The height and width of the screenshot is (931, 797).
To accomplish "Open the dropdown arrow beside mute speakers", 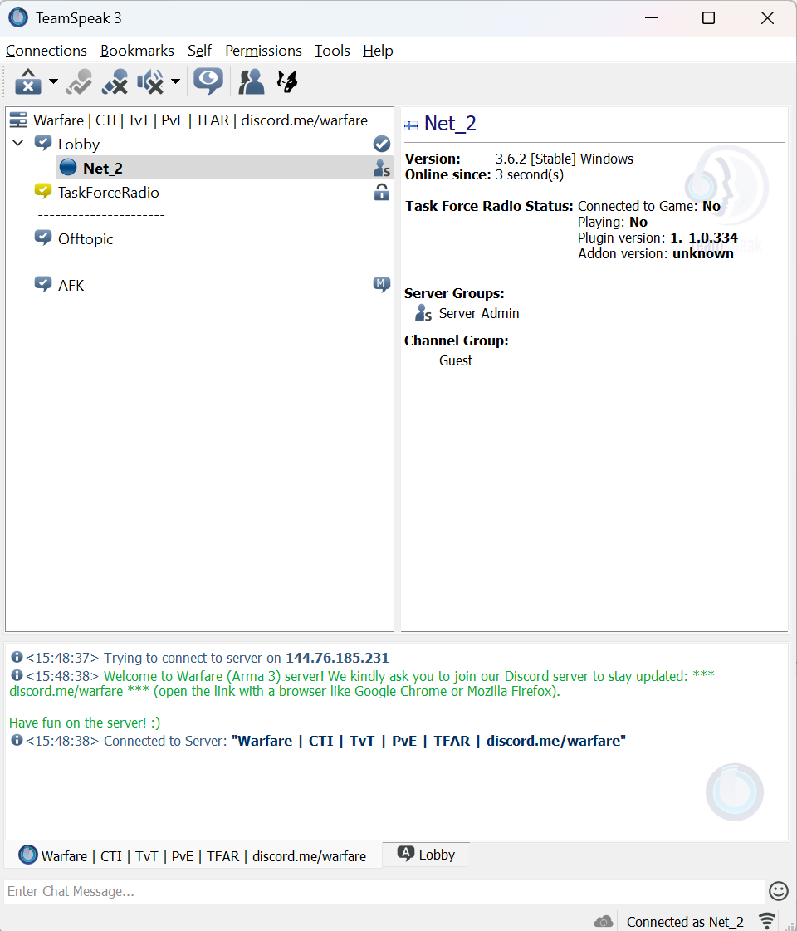I will point(176,81).
